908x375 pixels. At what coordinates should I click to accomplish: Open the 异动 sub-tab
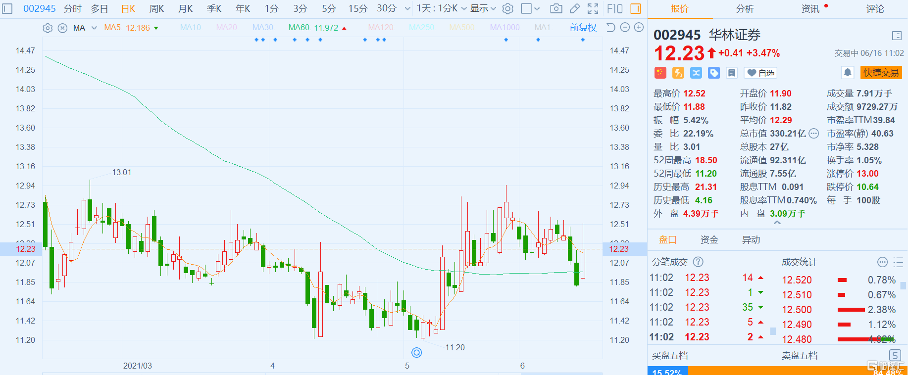click(x=751, y=240)
